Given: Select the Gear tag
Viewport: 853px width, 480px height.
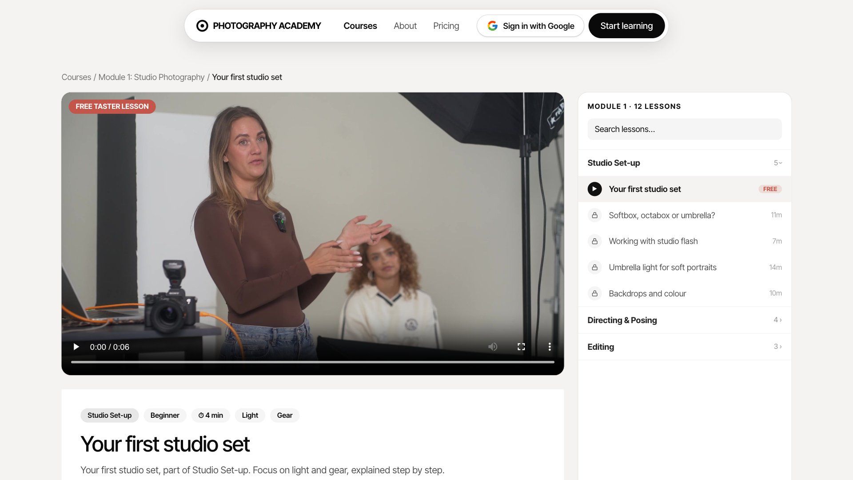Looking at the screenshot, I should (285, 416).
